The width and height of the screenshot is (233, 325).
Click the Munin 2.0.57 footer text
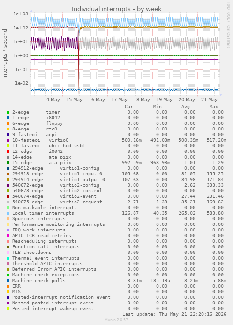coord(116,320)
